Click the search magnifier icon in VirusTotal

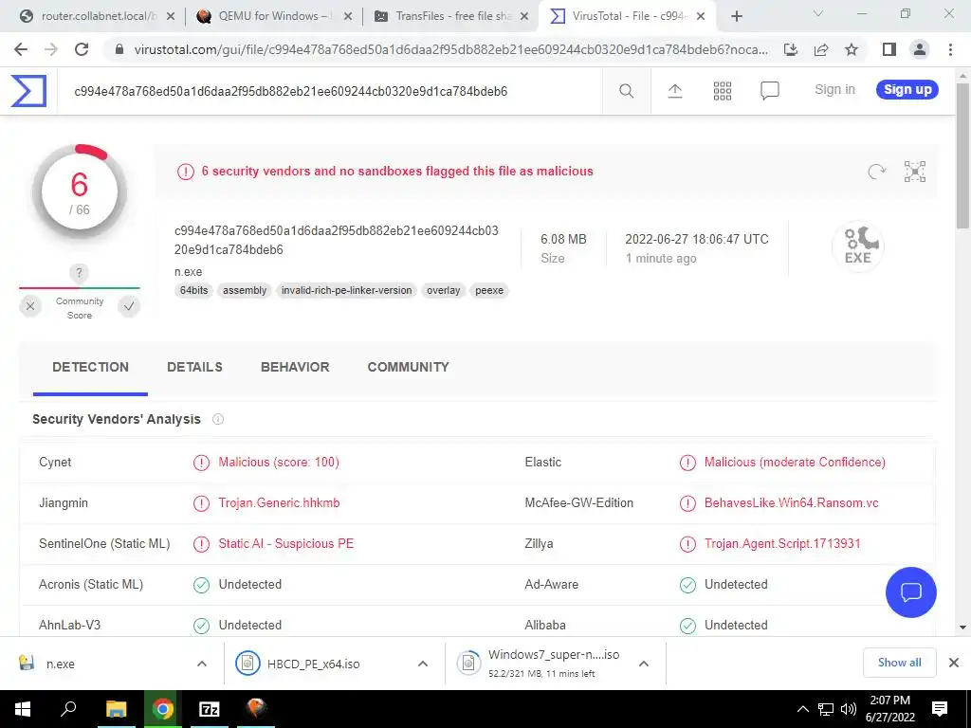click(x=626, y=91)
